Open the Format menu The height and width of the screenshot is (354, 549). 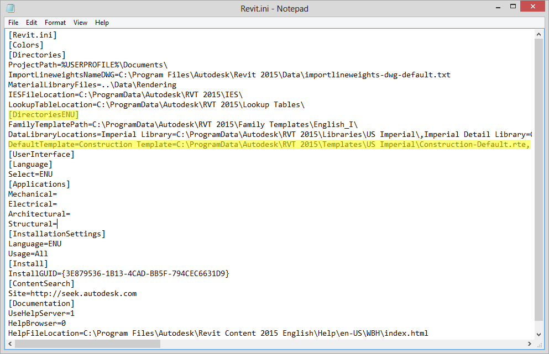55,23
